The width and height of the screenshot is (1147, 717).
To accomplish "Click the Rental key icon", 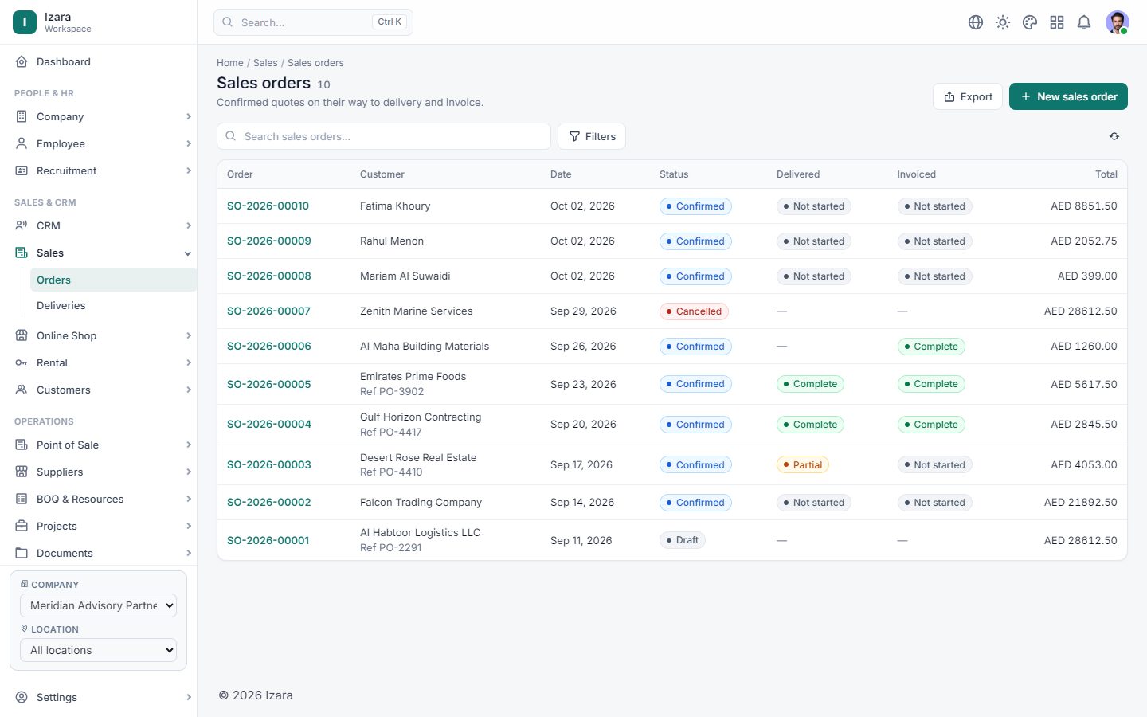I will 22,362.
